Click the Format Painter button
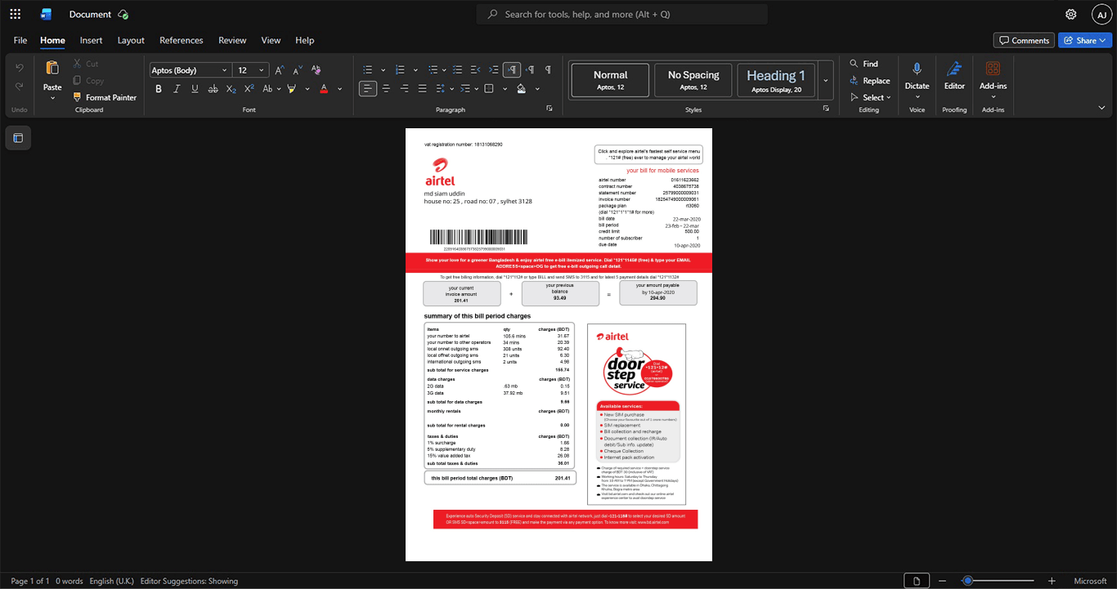 pyautogui.click(x=104, y=97)
